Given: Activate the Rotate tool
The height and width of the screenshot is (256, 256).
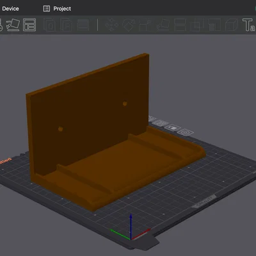Looking at the screenshot, I should click(129, 25).
